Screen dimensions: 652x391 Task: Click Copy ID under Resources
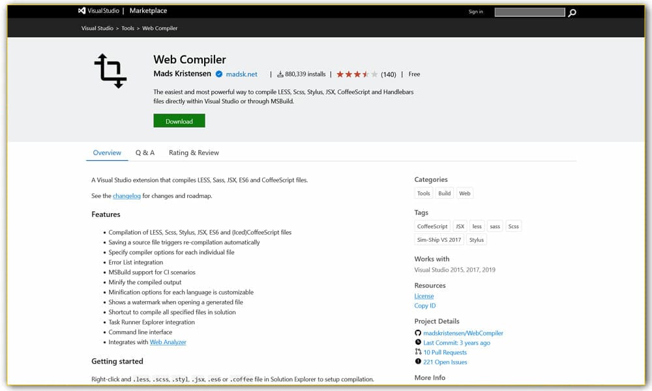[x=424, y=305]
